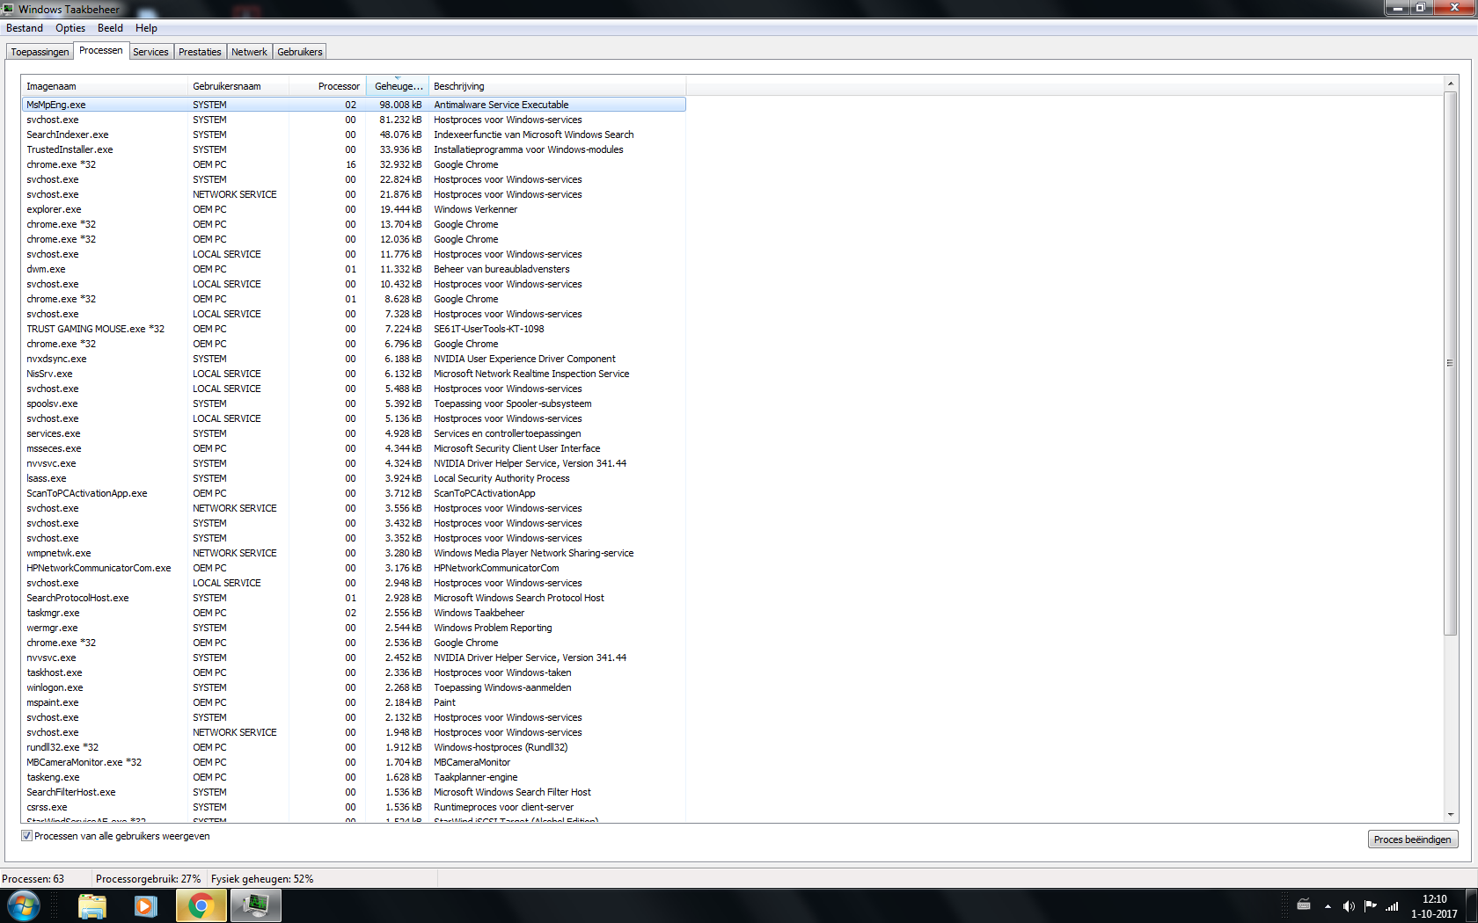This screenshot has height=923, width=1478.
Task: Open the Windows Start orb
Action: pyautogui.click(x=24, y=905)
